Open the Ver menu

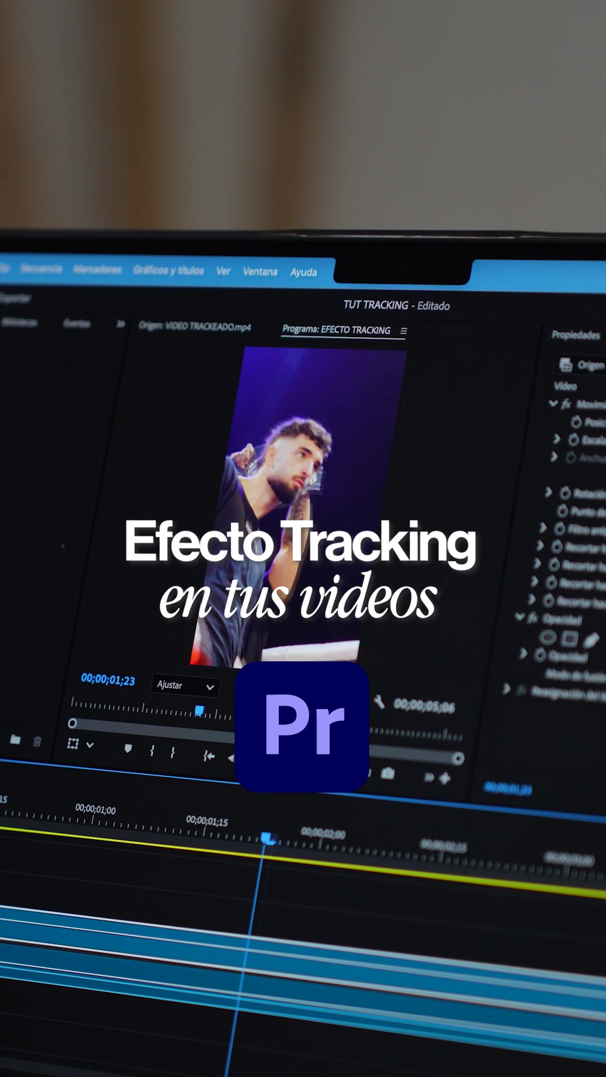click(x=223, y=271)
